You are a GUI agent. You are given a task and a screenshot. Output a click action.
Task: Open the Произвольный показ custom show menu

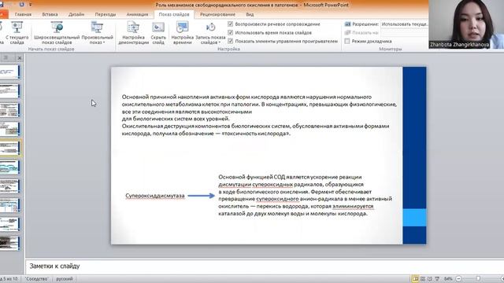point(97,33)
